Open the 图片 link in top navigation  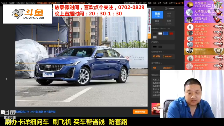[x=145, y=3]
